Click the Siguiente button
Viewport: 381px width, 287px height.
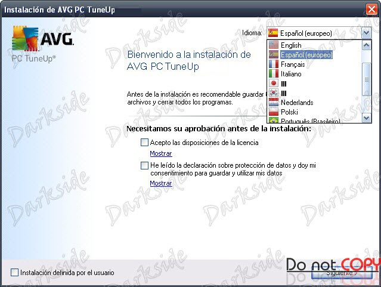click(342, 273)
